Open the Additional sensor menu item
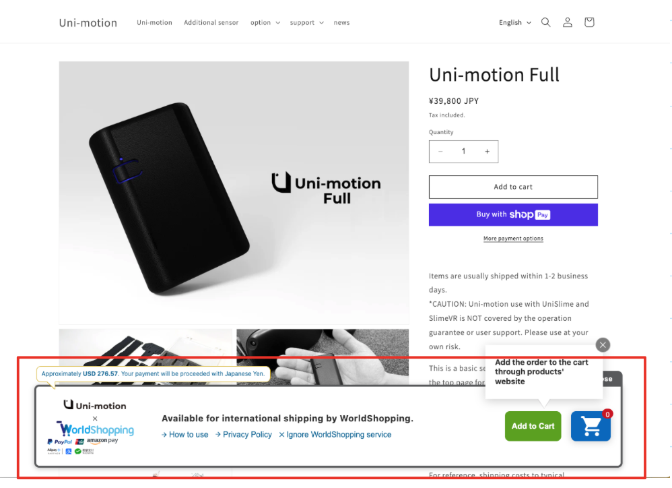 211,23
